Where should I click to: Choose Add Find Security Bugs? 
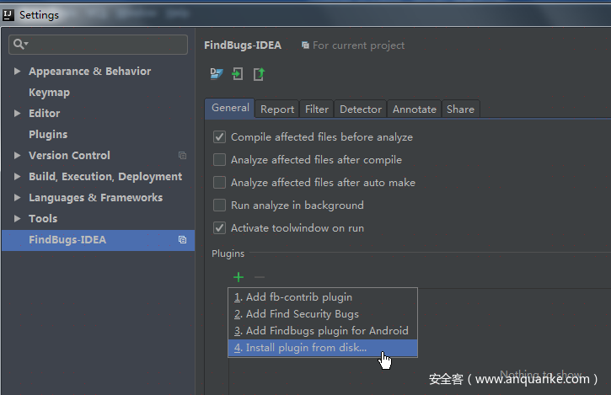(323, 314)
